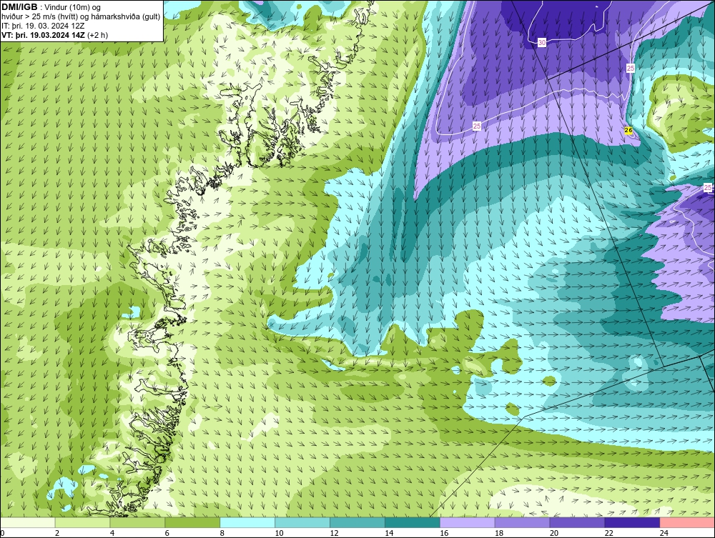Click the 14–16 m/s dark teal colour segment
Viewport: 715px width, 538px height.
[413, 522]
